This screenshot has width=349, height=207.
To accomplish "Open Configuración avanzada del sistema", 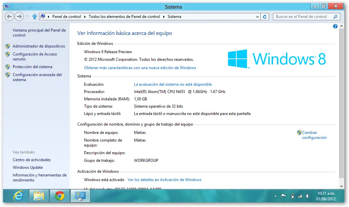I will [37, 77].
